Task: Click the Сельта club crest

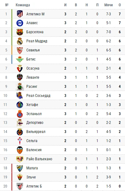Action: click(20, 141)
